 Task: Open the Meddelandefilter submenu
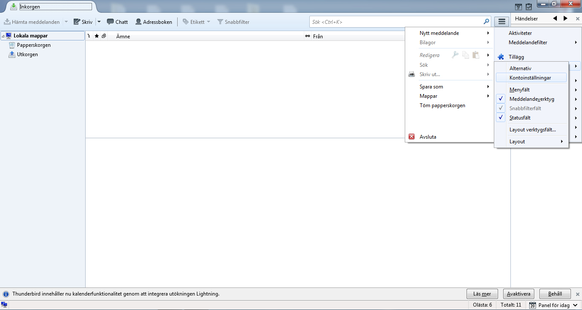pyautogui.click(x=538, y=43)
